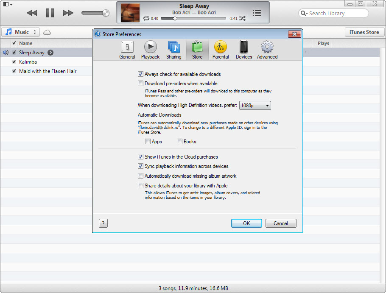Screen dimensions: 386x293
Task: Uncheck the Sleep Away song checkbox
Action: pyautogui.click(x=14, y=53)
